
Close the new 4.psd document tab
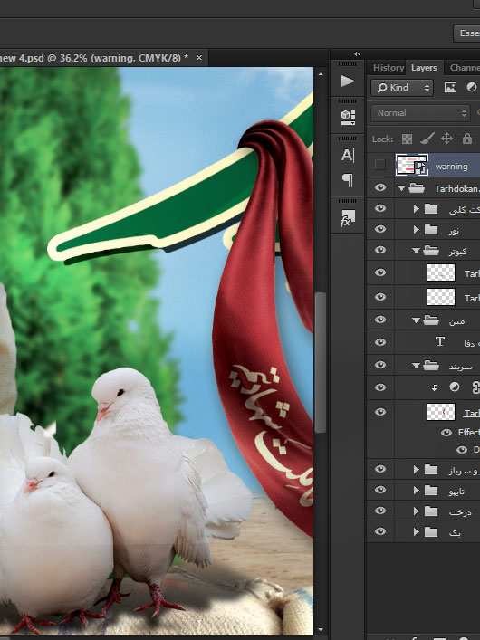[x=199, y=58]
